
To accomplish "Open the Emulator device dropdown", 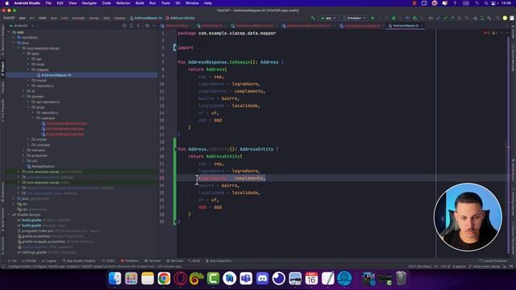I will [x=354, y=18].
